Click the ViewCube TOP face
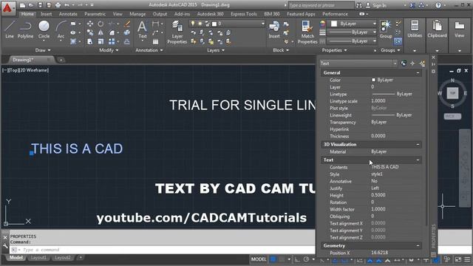Image resolution: width=473 pixels, height=266 pixels. (x=452, y=93)
